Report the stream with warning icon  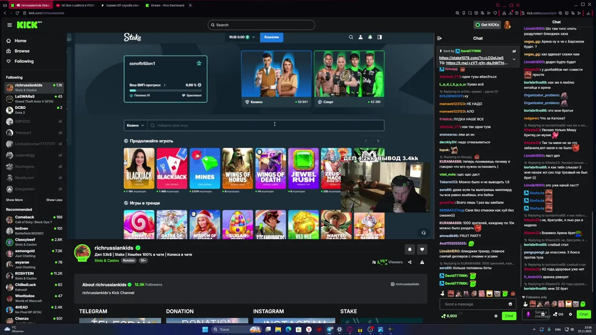click(x=422, y=262)
